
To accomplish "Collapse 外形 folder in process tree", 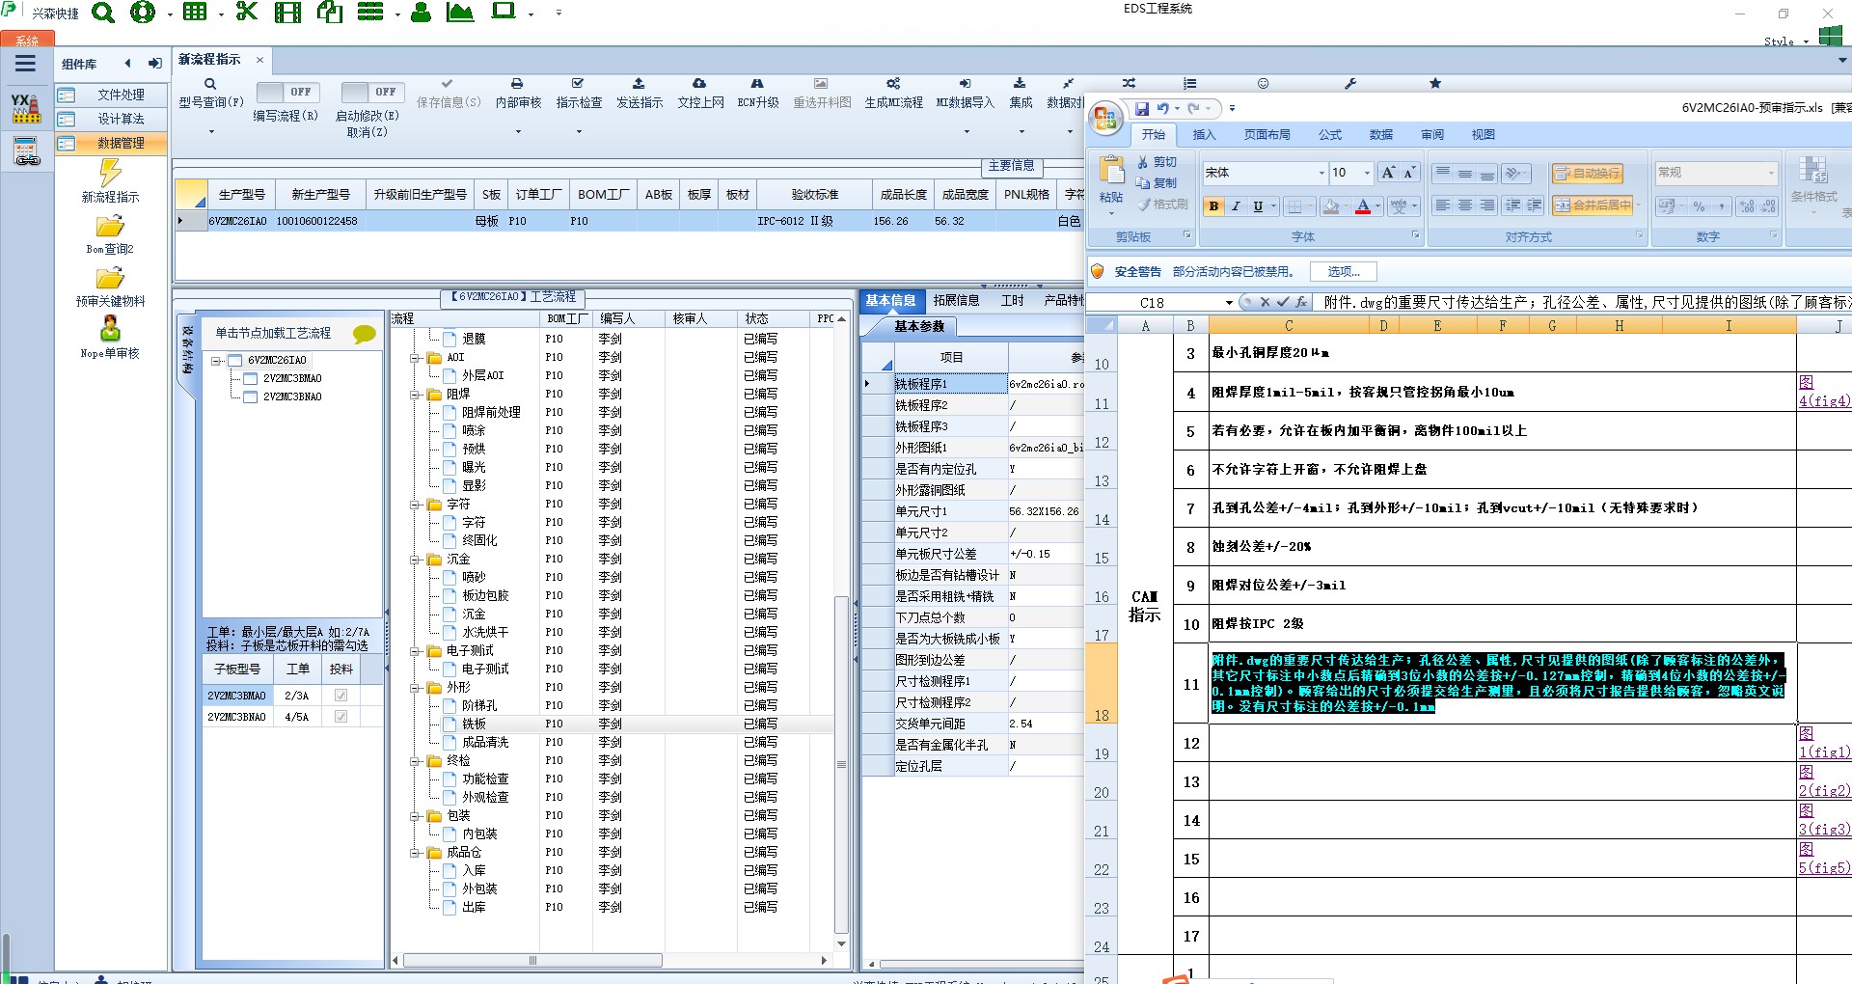I will point(415,688).
